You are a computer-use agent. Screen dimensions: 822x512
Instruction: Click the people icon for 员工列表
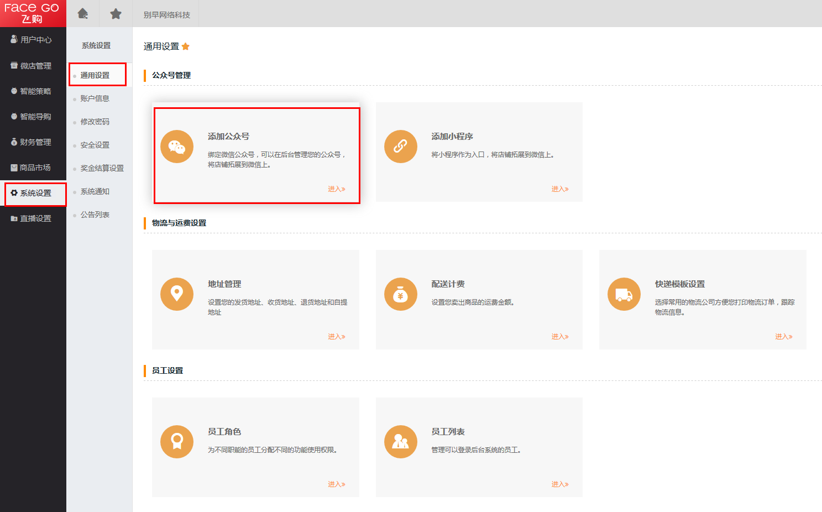400,442
